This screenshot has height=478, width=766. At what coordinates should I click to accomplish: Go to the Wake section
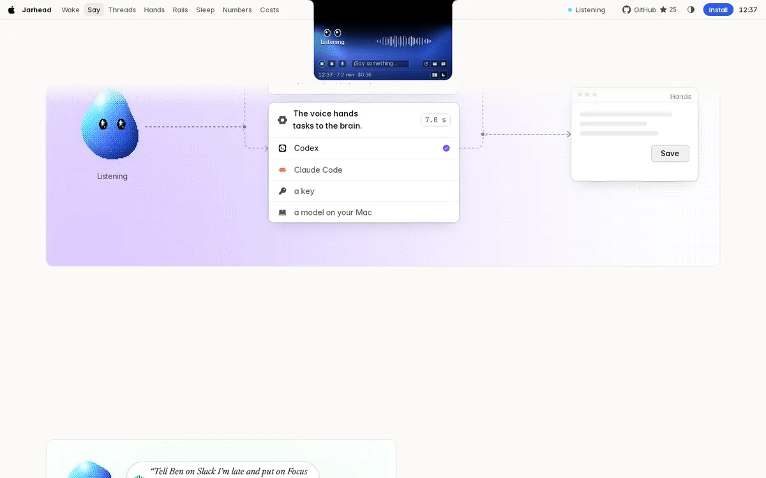tap(70, 10)
